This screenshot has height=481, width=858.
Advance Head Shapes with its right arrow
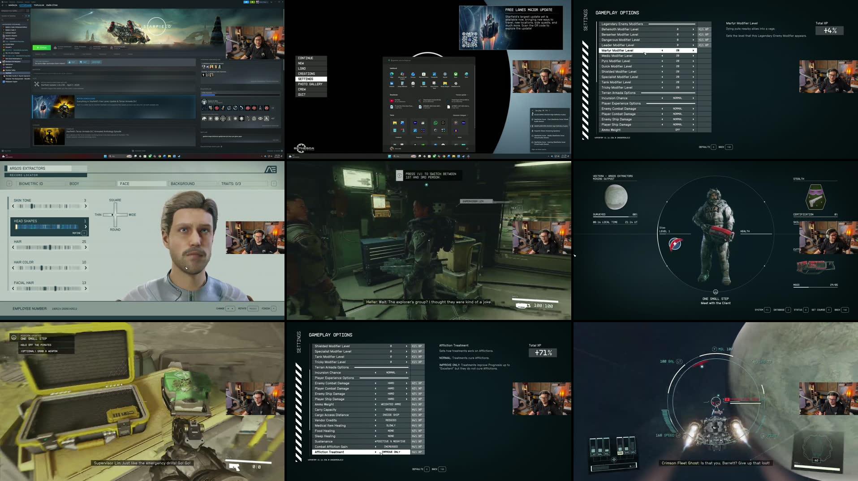click(86, 227)
